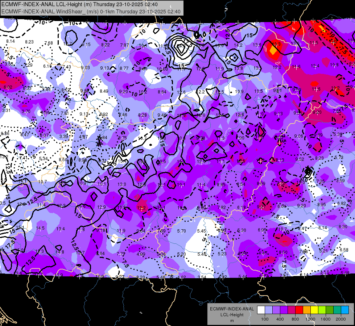The image size is (355, 326).
Task: Click the legend tick label 1600
Action: pos(326,319)
